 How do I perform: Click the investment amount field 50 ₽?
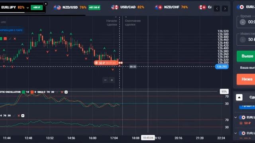246,39
